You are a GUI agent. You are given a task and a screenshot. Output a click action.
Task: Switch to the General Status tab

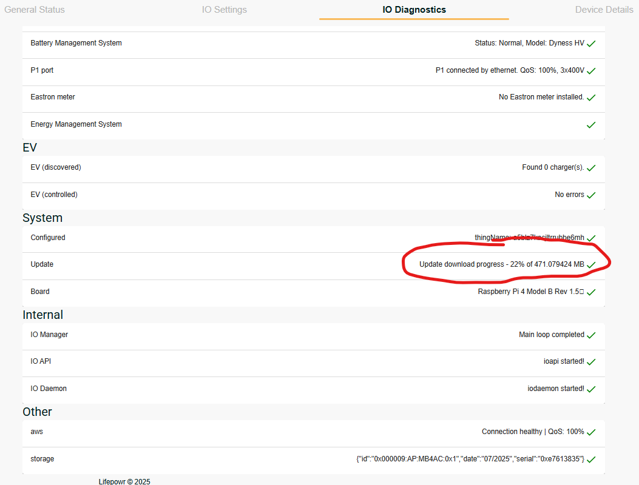(35, 10)
